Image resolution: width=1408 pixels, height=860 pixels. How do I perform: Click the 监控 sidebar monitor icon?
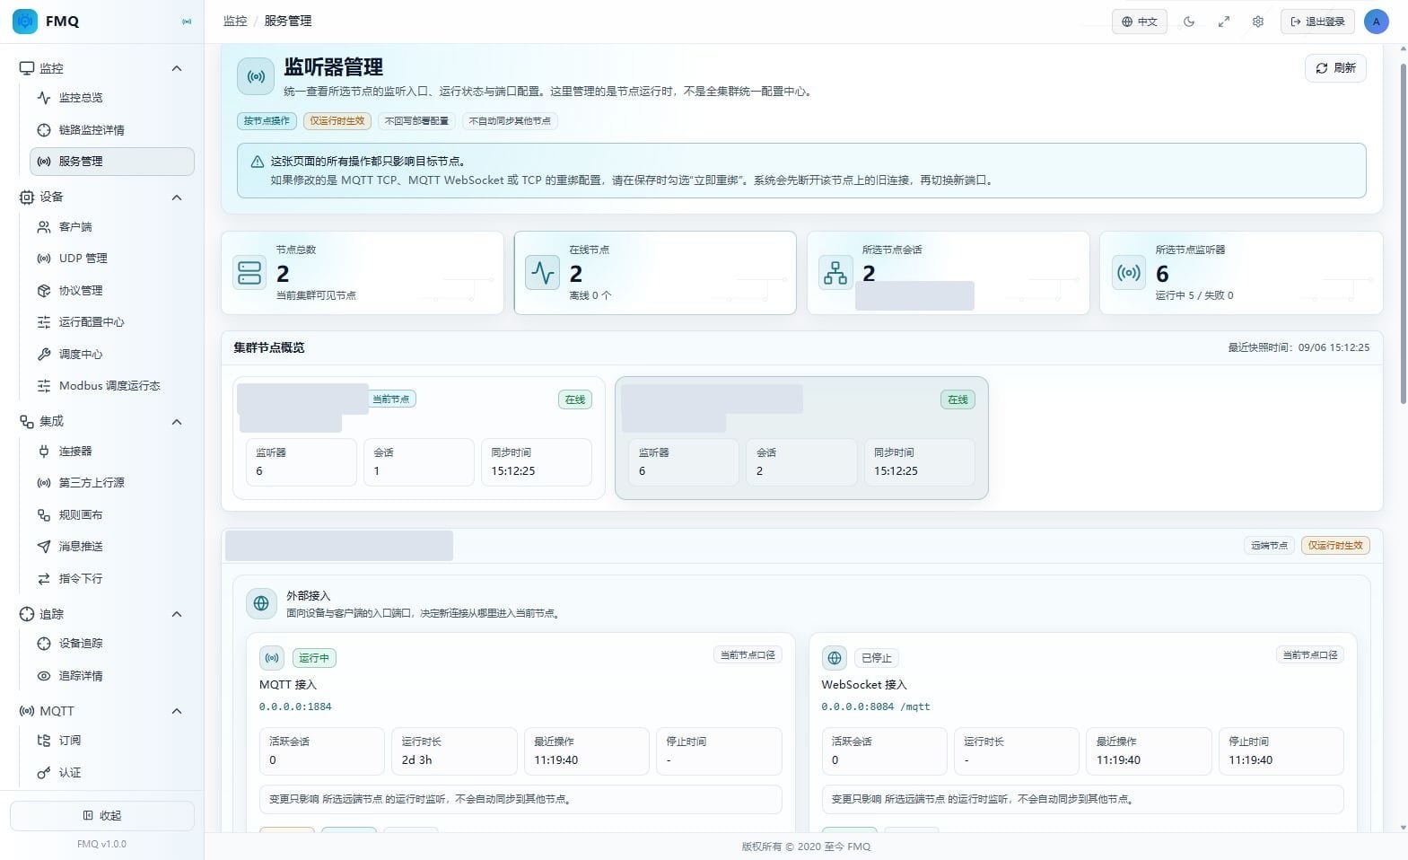pyautogui.click(x=27, y=68)
